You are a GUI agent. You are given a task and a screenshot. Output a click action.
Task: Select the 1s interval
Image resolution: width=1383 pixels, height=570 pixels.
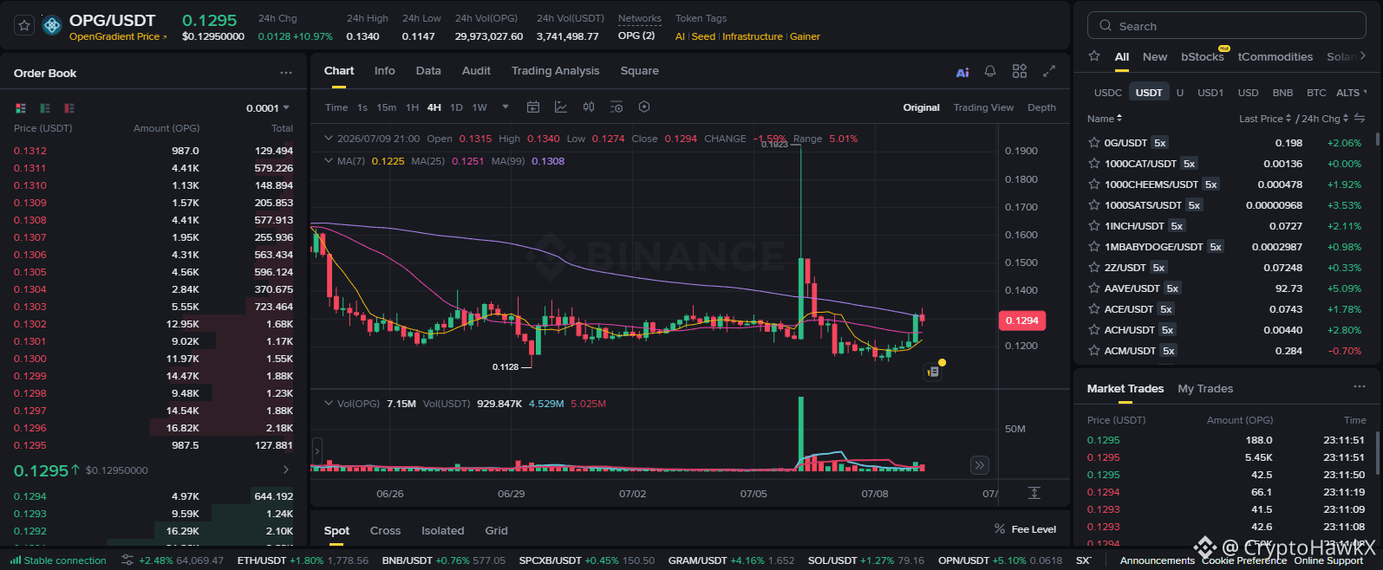coord(362,107)
